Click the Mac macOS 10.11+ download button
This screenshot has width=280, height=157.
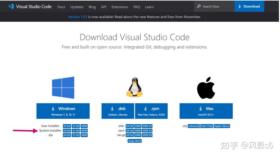(206, 111)
